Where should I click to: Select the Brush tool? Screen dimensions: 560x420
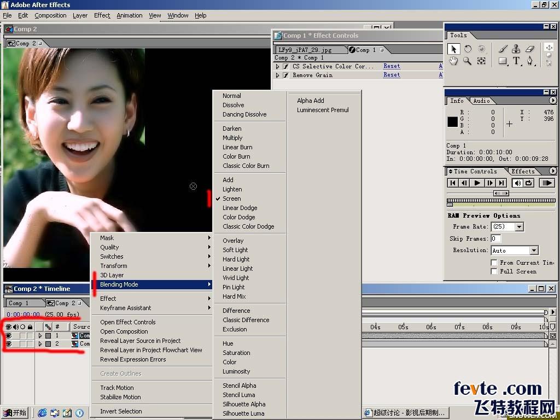(x=503, y=49)
